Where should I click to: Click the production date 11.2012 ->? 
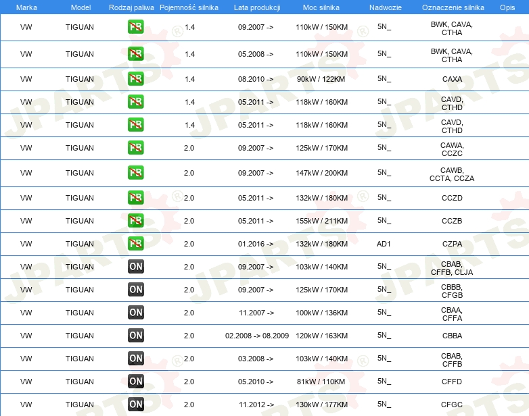click(256, 405)
